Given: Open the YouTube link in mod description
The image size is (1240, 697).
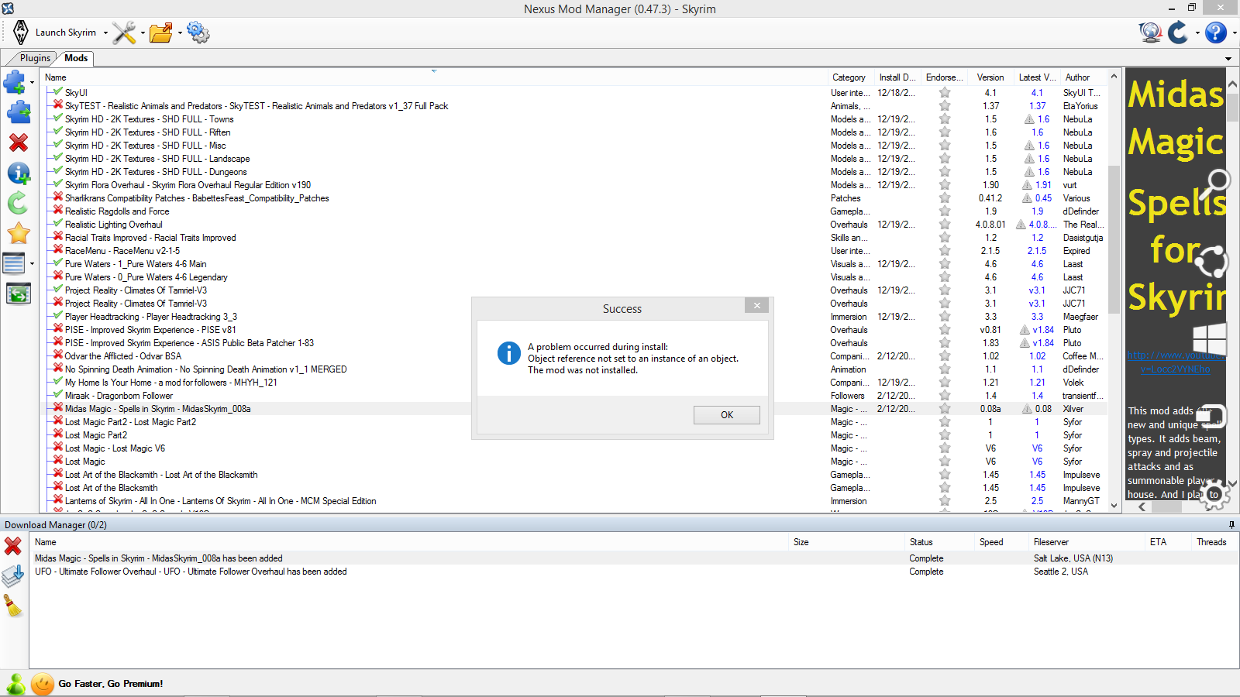Looking at the screenshot, I should 1176,362.
